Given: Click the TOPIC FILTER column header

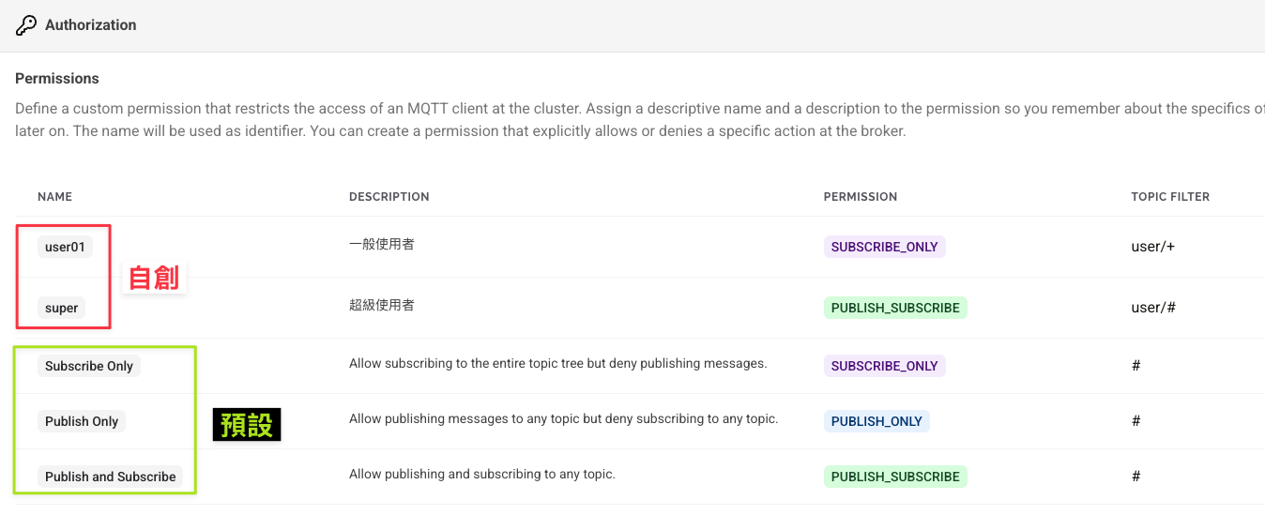Looking at the screenshot, I should (1169, 197).
